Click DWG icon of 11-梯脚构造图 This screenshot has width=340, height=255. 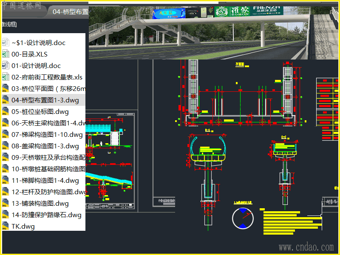pos(6,180)
